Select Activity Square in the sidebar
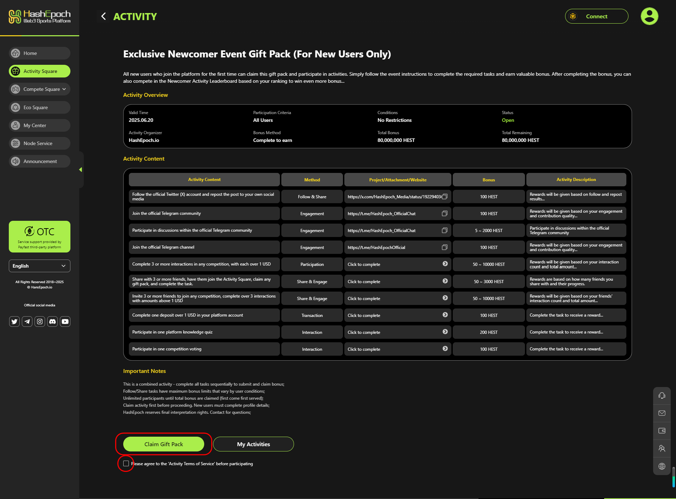676x499 pixels. point(39,71)
